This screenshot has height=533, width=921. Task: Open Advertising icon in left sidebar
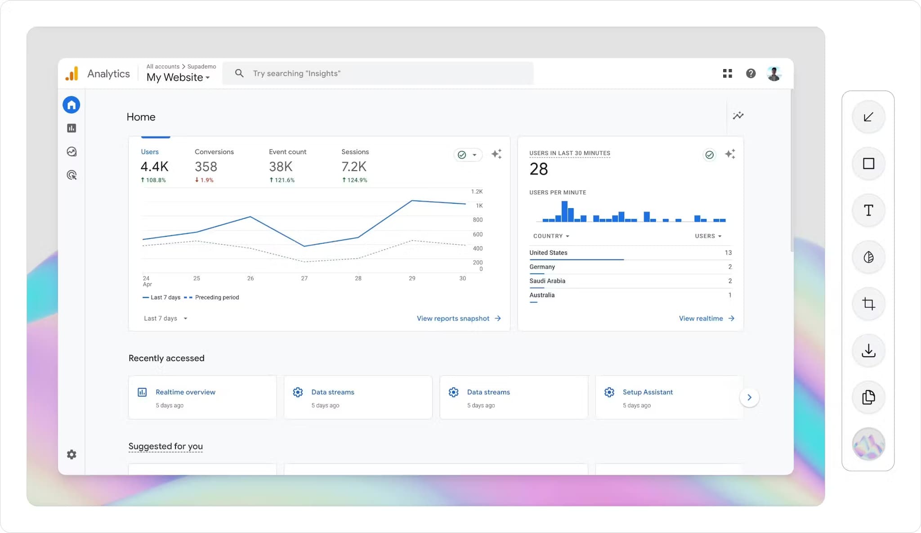(x=72, y=175)
